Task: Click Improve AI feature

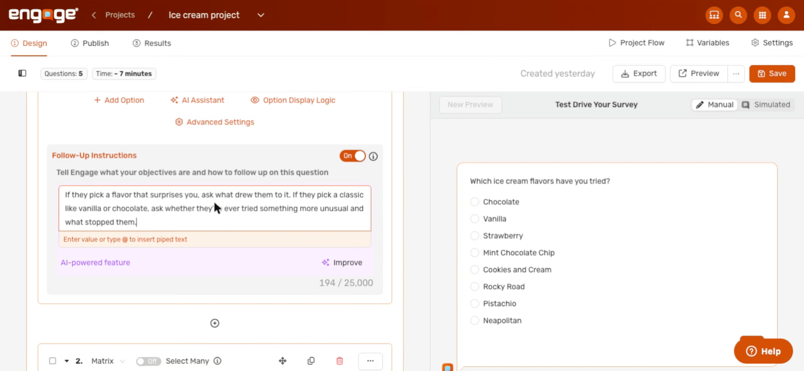Action: point(342,263)
